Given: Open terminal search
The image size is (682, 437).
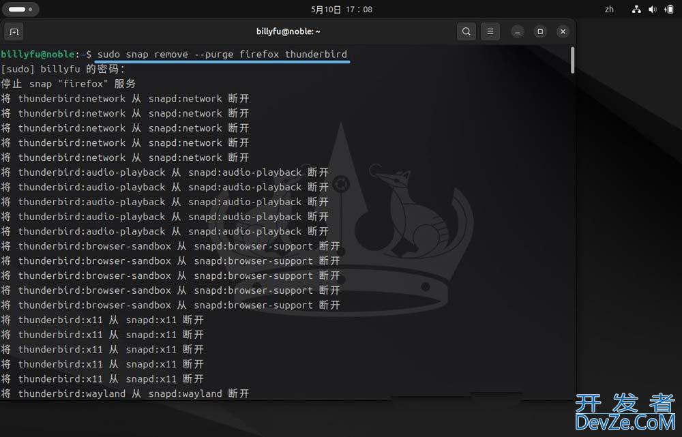Looking at the screenshot, I should point(466,31).
